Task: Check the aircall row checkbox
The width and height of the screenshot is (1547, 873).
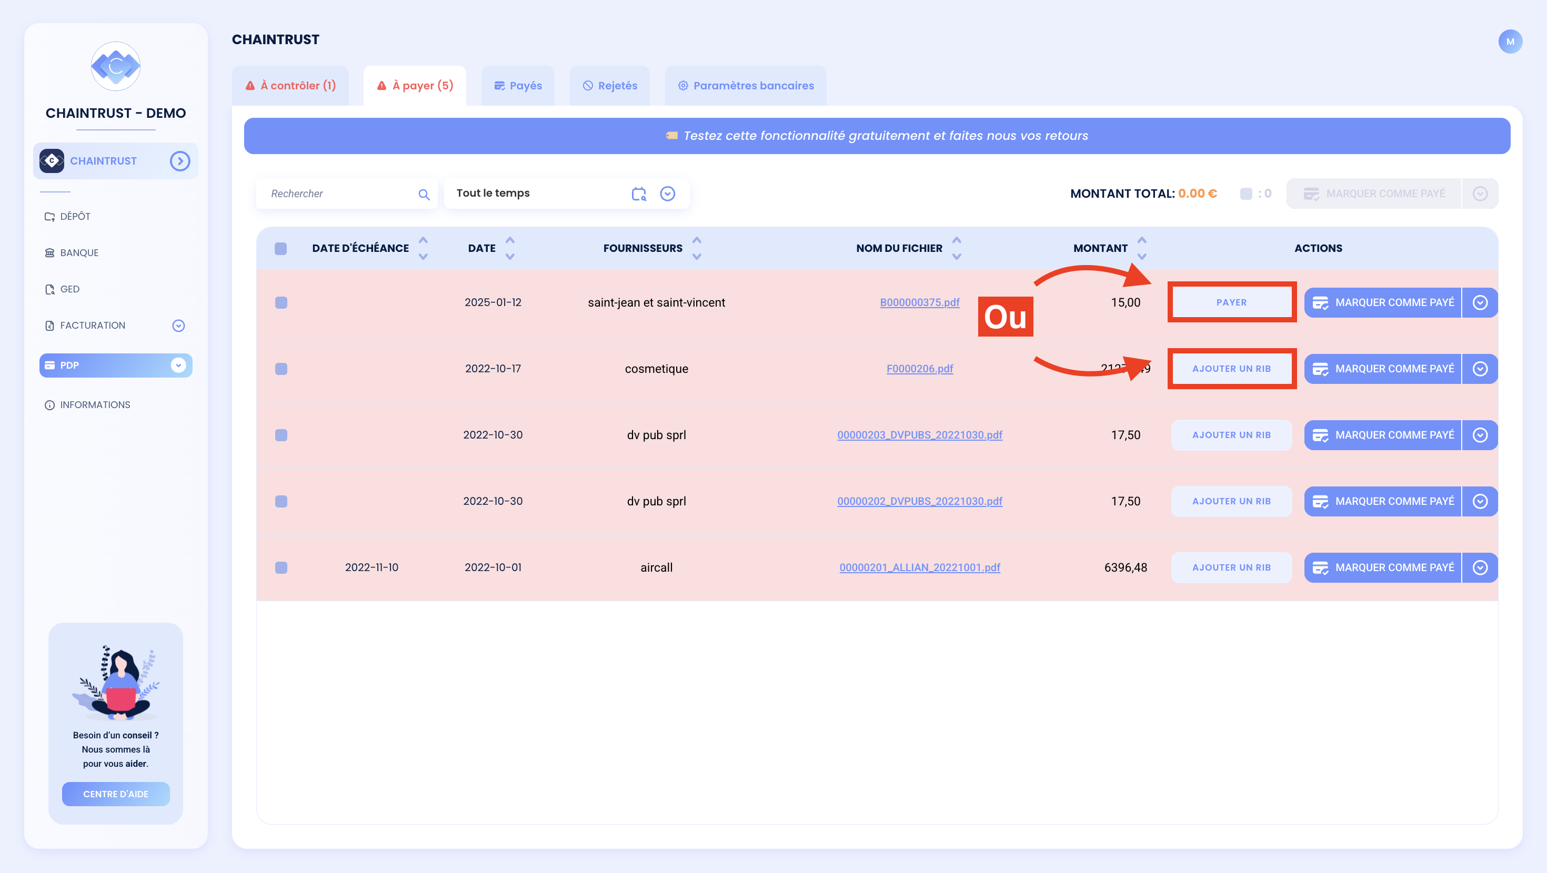Action: click(281, 567)
